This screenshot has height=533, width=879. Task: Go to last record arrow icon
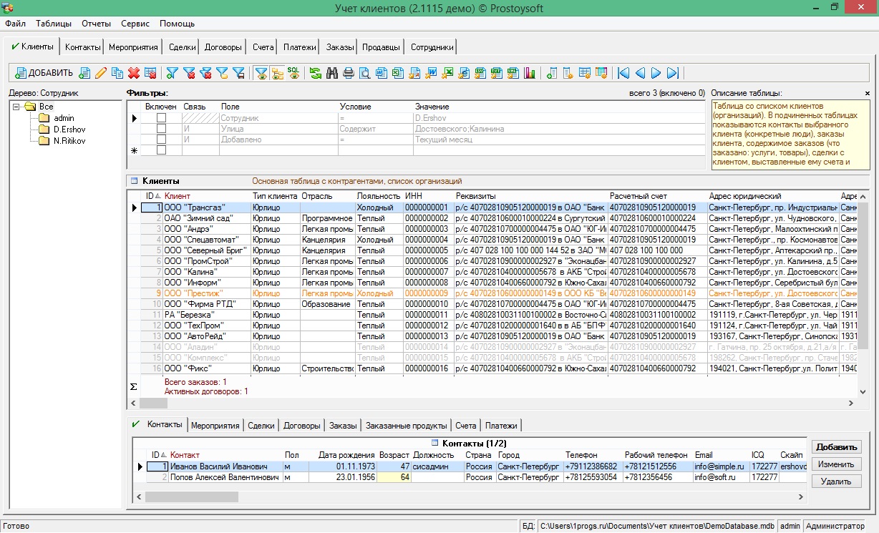coord(673,72)
